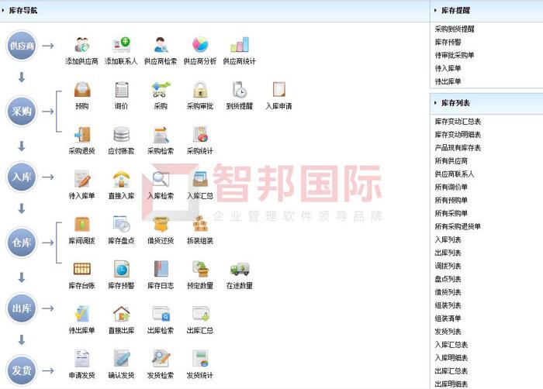The width and height of the screenshot is (543, 389).
Task: Open the 待入库单 reminder link
Action: (448, 68)
